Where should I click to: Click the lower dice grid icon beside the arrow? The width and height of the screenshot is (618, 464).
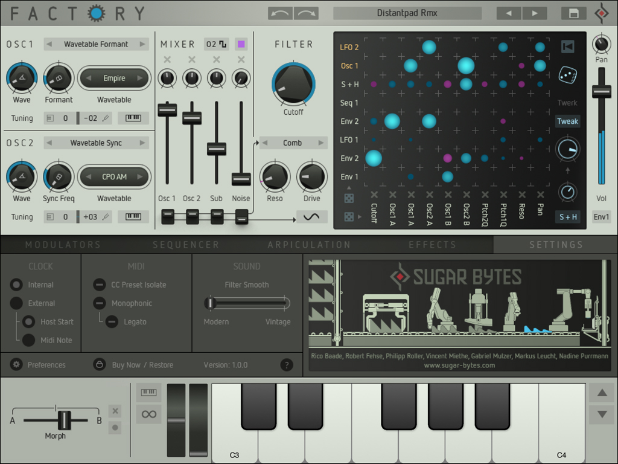click(349, 217)
